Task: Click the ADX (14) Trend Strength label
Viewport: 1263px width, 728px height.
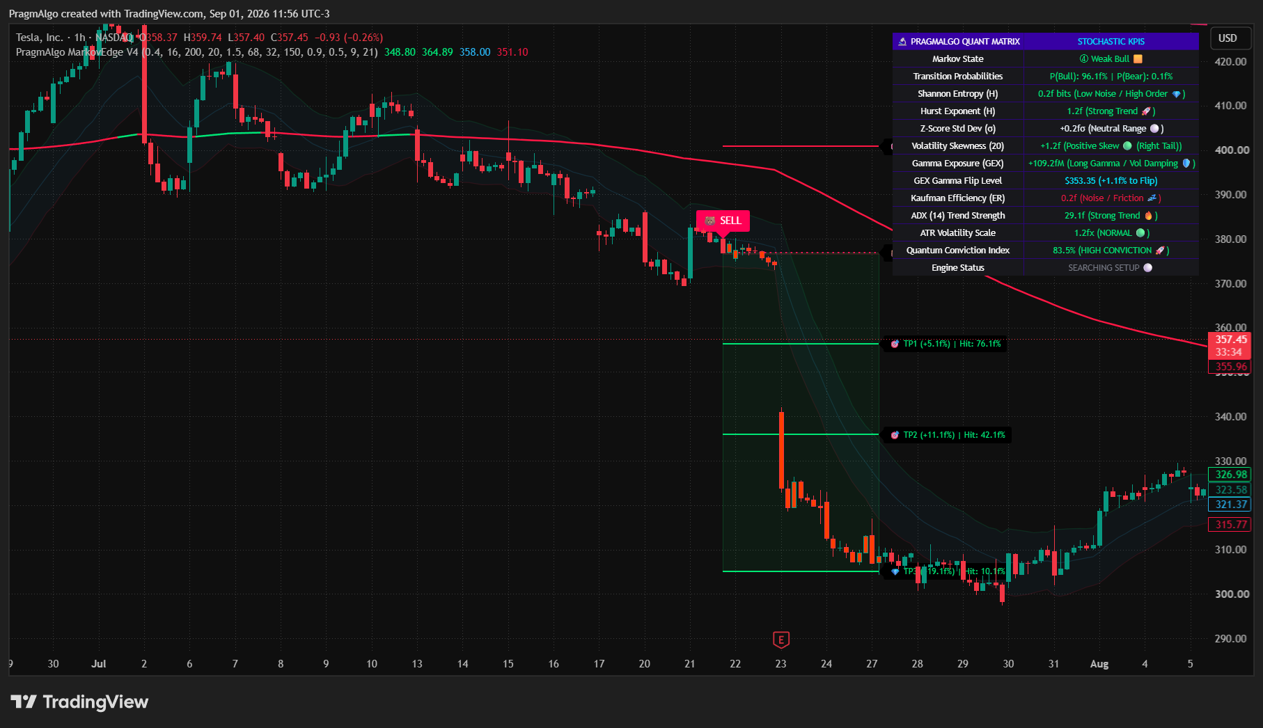Action: pyautogui.click(x=958, y=216)
